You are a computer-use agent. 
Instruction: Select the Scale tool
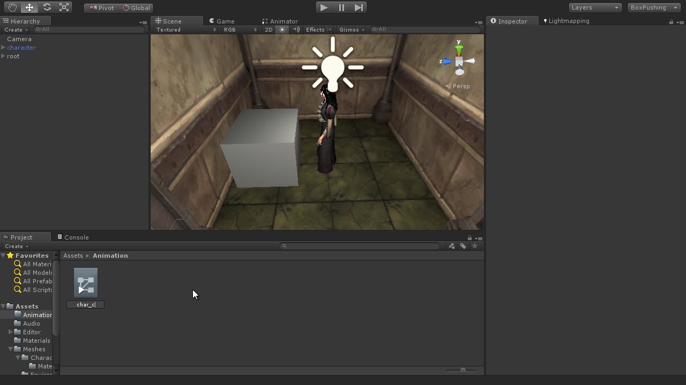pos(64,7)
